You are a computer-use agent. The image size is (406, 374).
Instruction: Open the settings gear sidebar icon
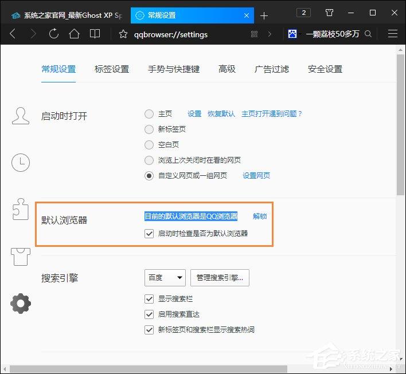(21, 304)
